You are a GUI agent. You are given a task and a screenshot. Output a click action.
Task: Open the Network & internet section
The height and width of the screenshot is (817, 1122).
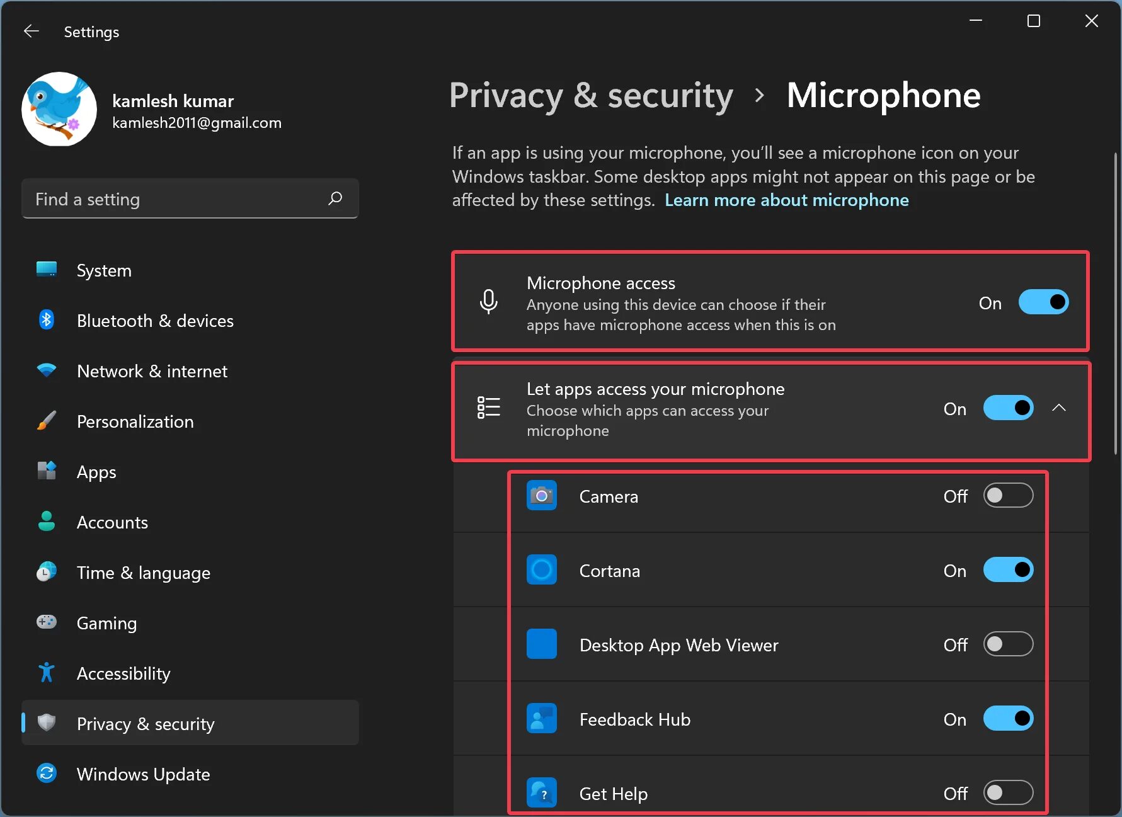(x=152, y=371)
